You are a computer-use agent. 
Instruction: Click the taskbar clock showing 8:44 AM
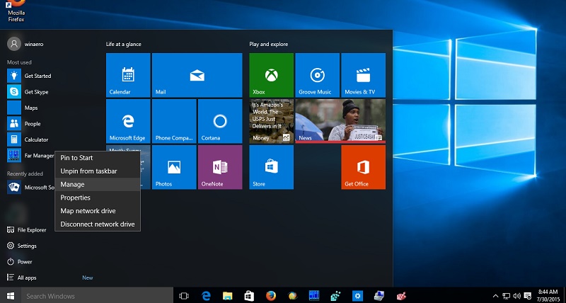click(548, 296)
